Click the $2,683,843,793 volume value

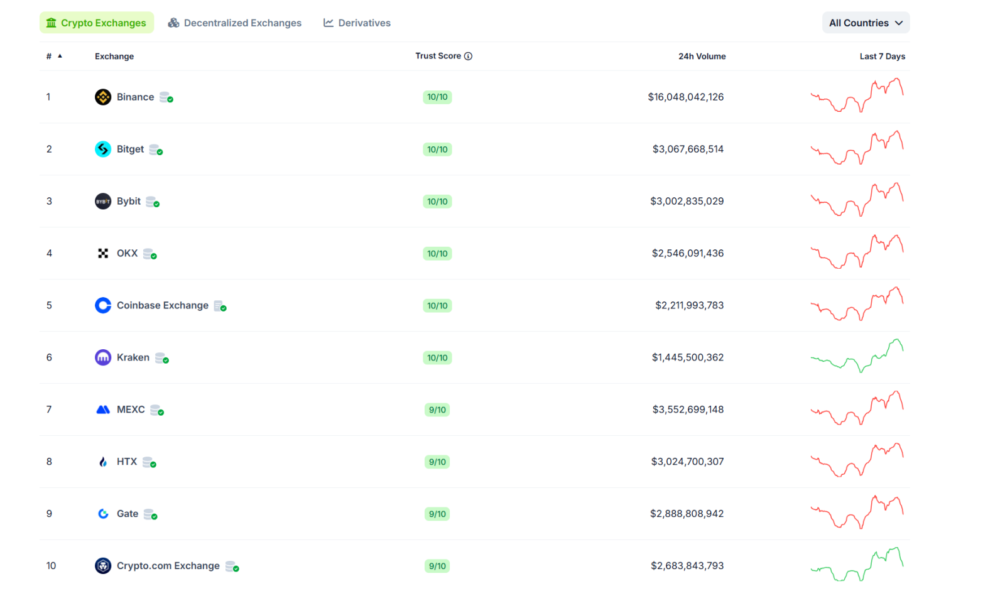687,566
